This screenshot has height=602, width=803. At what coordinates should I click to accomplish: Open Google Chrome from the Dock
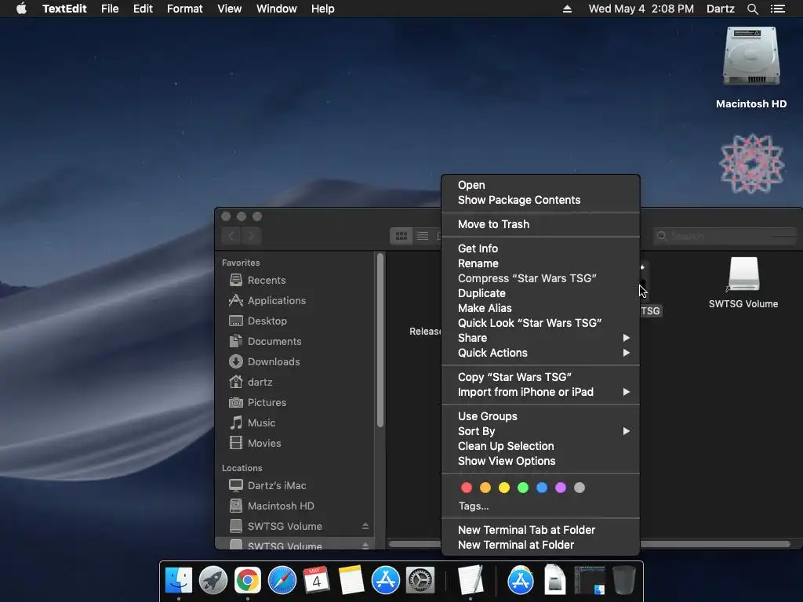pos(247,581)
